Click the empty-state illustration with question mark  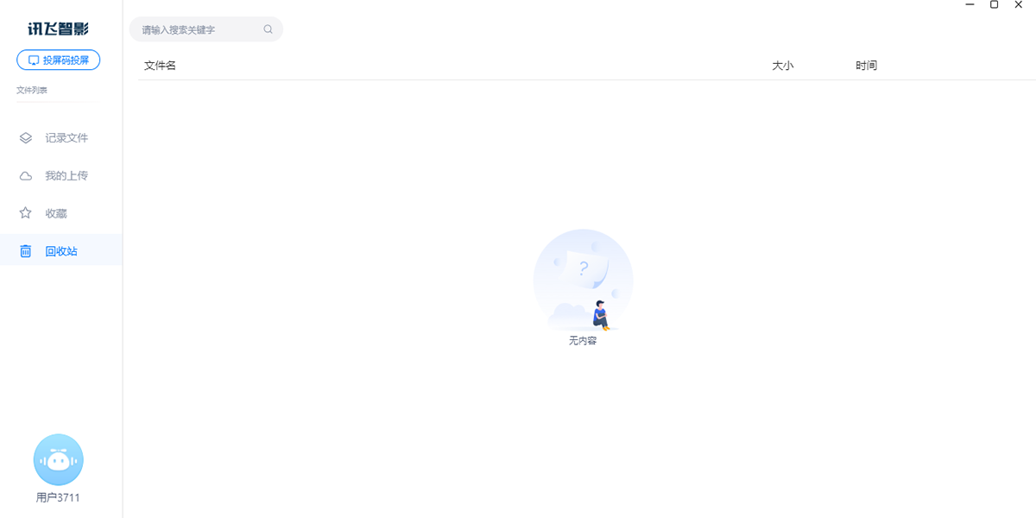click(x=583, y=280)
